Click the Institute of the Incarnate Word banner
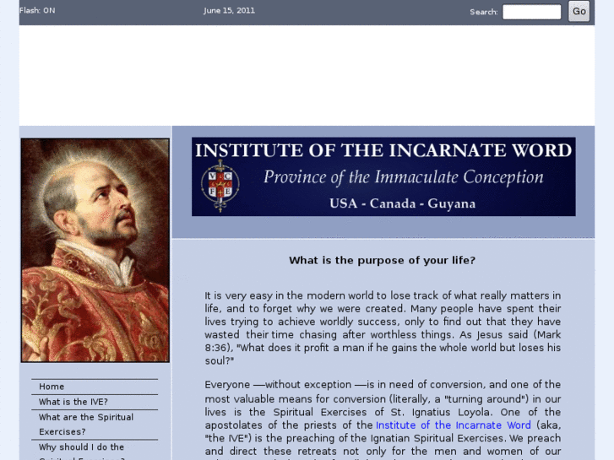Image resolution: width=614 pixels, height=460 pixels. coord(383,176)
